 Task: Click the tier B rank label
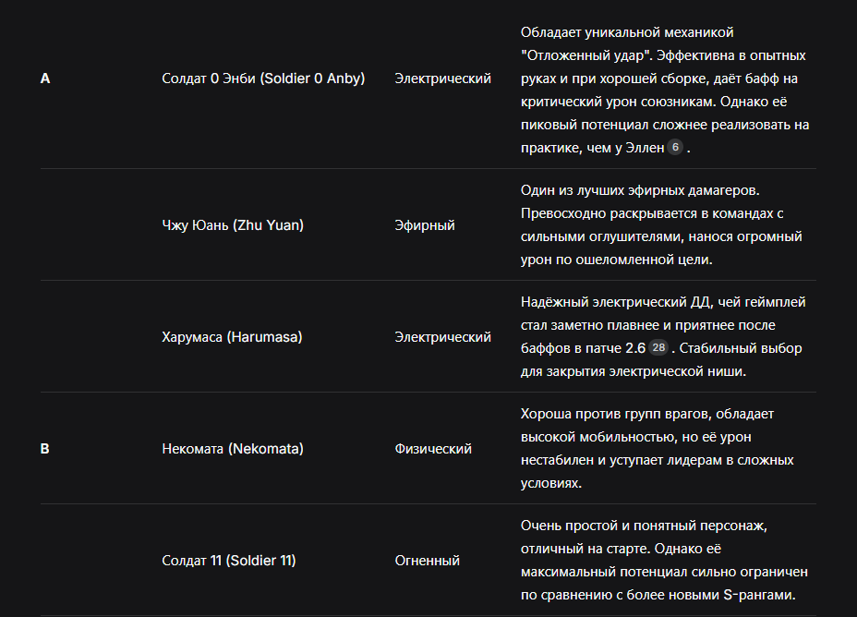[x=45, y=449]
